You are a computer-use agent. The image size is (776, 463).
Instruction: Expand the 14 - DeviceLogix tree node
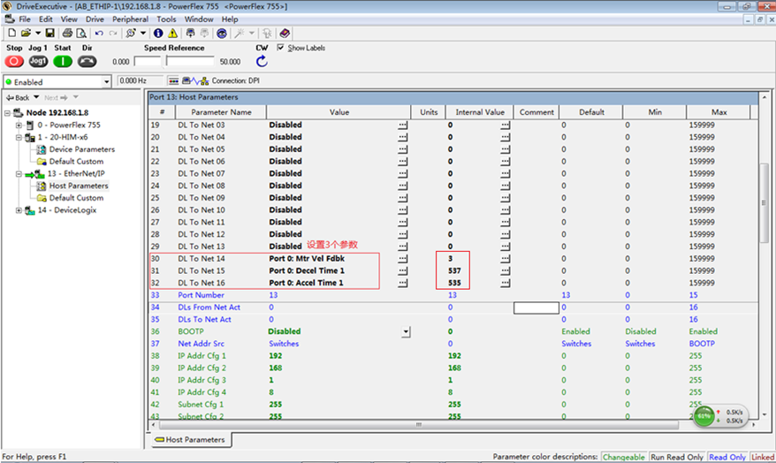click(x=19, y=210)
